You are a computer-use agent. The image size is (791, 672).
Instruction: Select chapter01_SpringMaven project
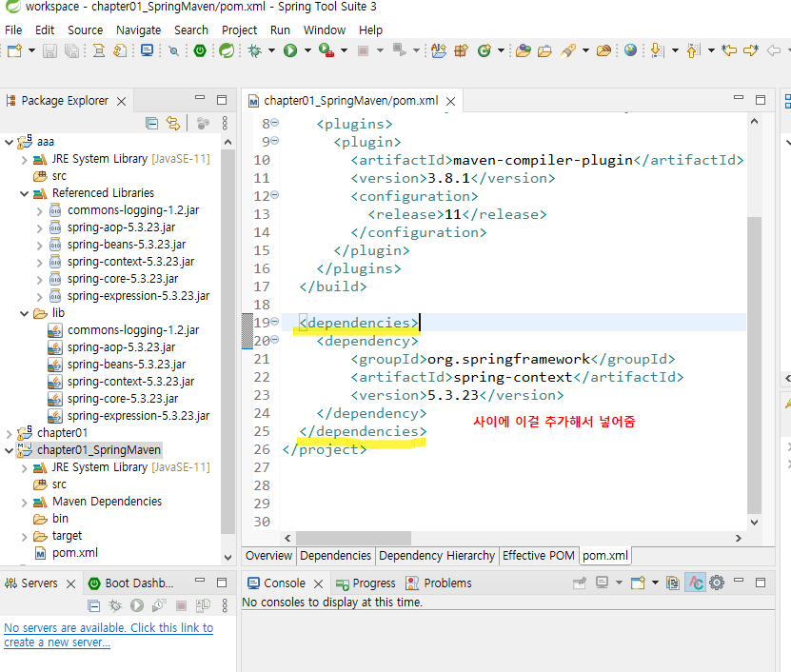(99, 450)
